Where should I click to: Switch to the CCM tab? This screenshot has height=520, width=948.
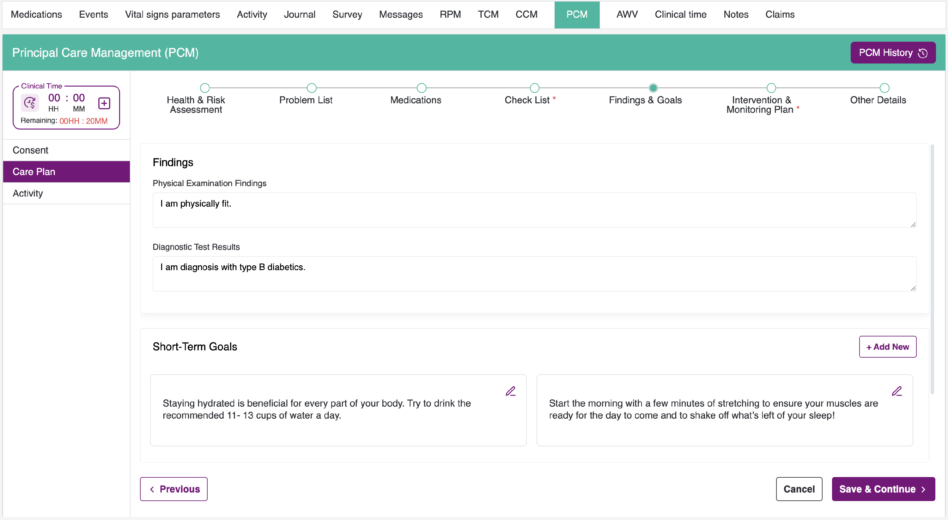click(x=526, y=15)
